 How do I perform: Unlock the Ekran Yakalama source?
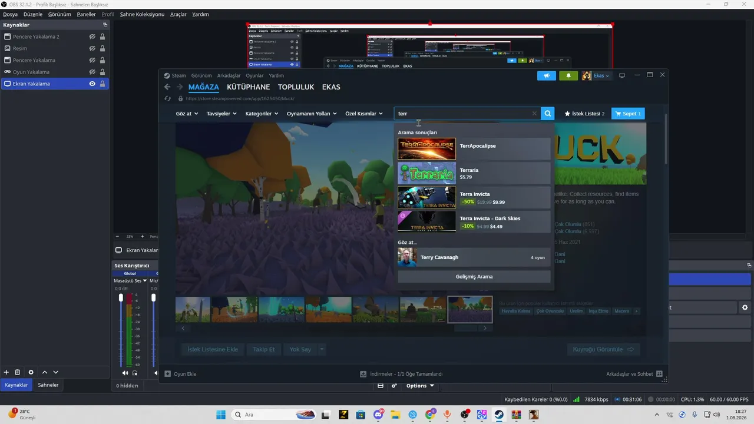102,84
